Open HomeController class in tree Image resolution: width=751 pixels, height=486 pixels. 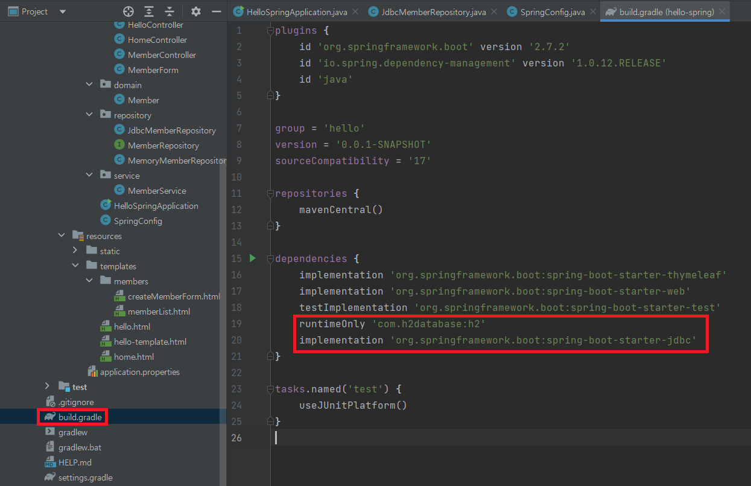(157, 40)
